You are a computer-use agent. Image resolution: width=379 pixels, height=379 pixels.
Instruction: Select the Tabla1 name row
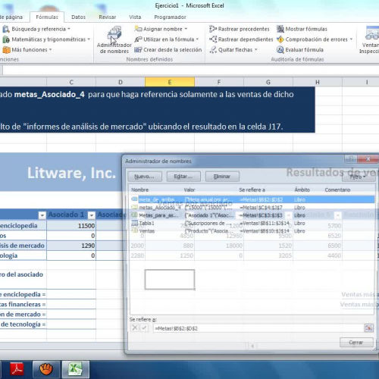252,223
